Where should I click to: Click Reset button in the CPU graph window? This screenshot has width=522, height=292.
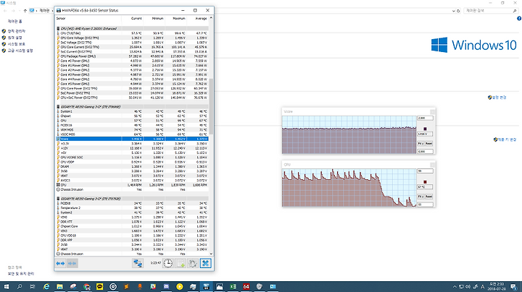[x=428, y=197]
